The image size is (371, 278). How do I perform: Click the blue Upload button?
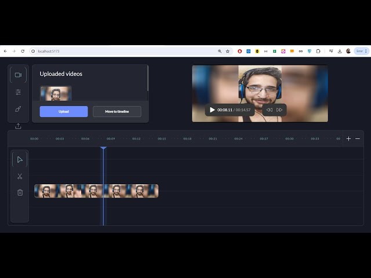64,111
